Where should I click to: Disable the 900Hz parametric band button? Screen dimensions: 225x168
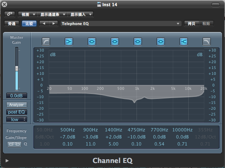(x=92, y=42)
